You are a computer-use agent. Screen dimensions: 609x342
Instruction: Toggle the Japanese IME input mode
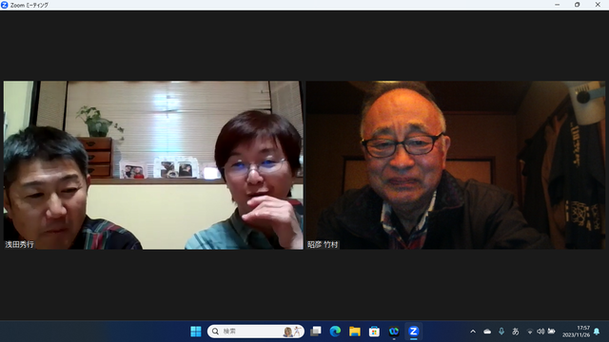[x=516, y=332]
